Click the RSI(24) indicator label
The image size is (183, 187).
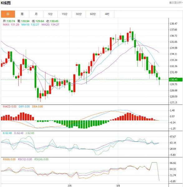[41, 159]
